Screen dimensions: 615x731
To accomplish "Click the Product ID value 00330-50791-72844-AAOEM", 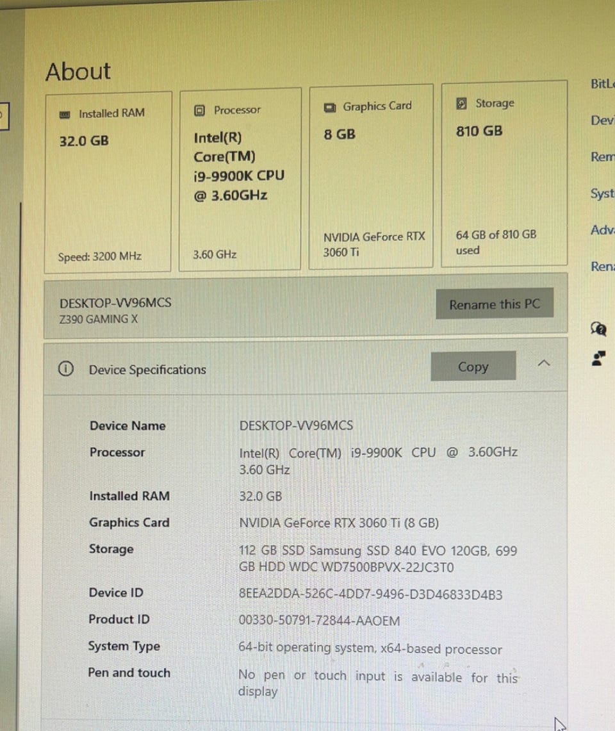I will pyautogui.click(x=320, y=621).
